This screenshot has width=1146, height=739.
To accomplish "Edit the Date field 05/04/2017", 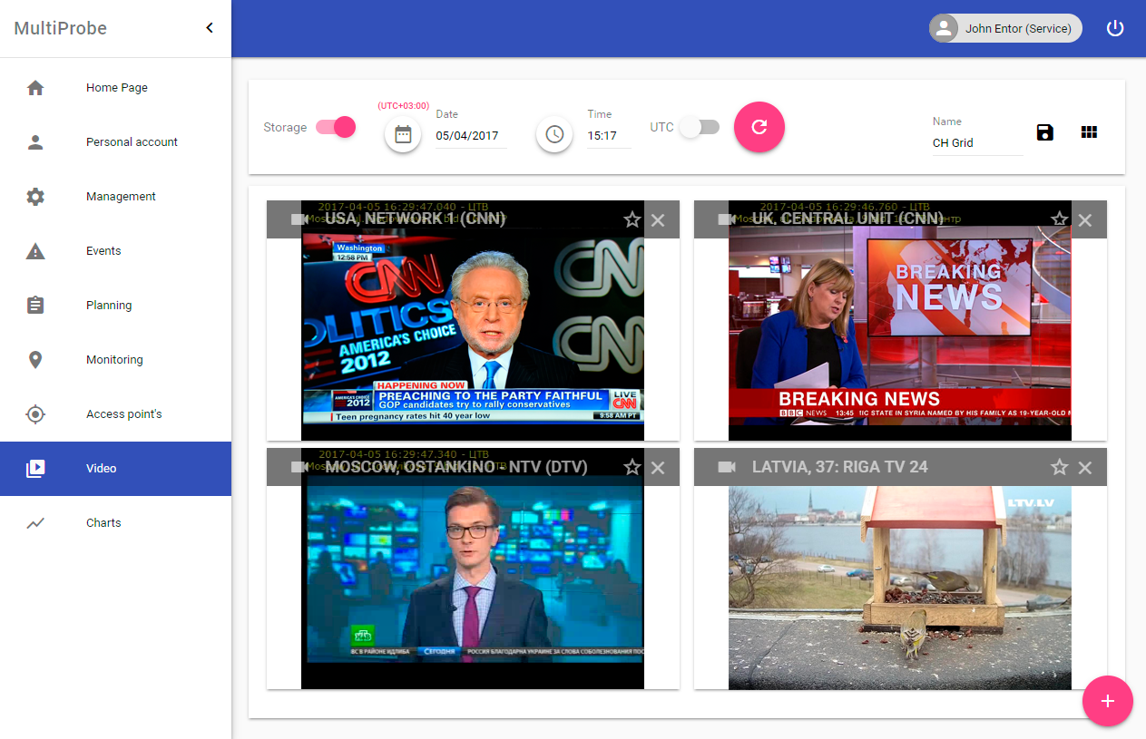I will pos(471,136).
